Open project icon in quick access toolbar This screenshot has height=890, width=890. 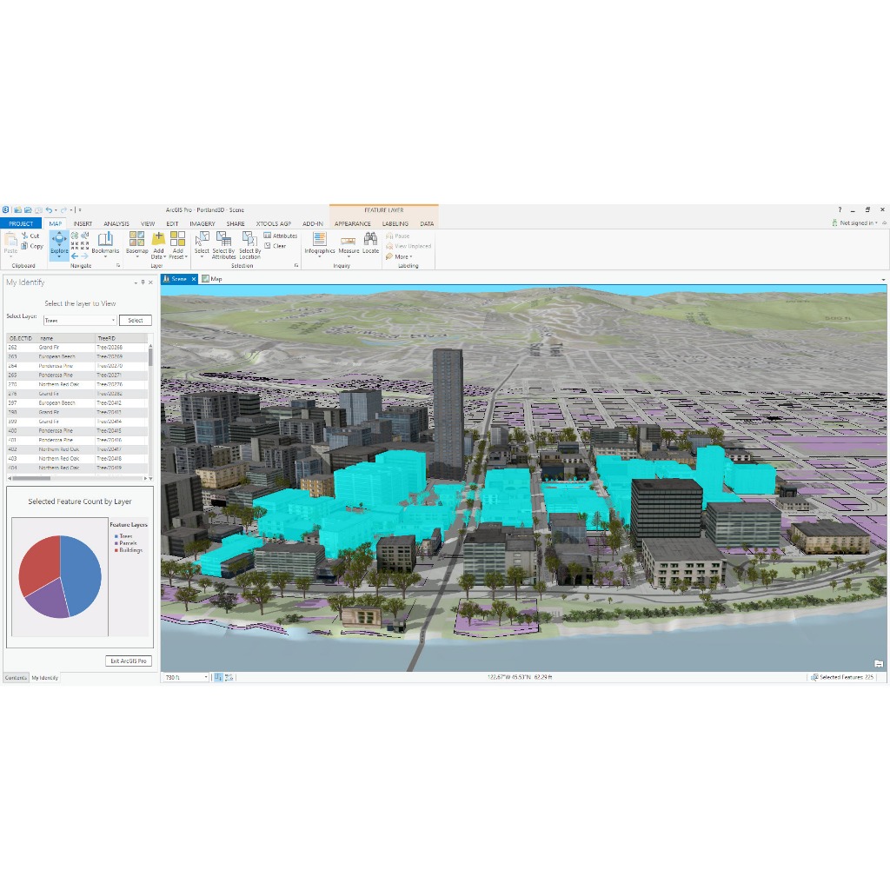[28, 210]
